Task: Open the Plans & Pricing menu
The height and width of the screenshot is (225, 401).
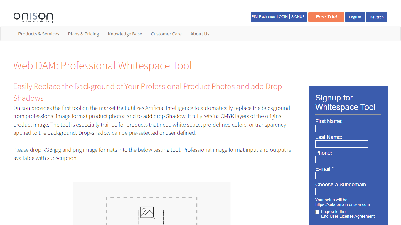Action: pyautogui.click(x=83, y=34)
